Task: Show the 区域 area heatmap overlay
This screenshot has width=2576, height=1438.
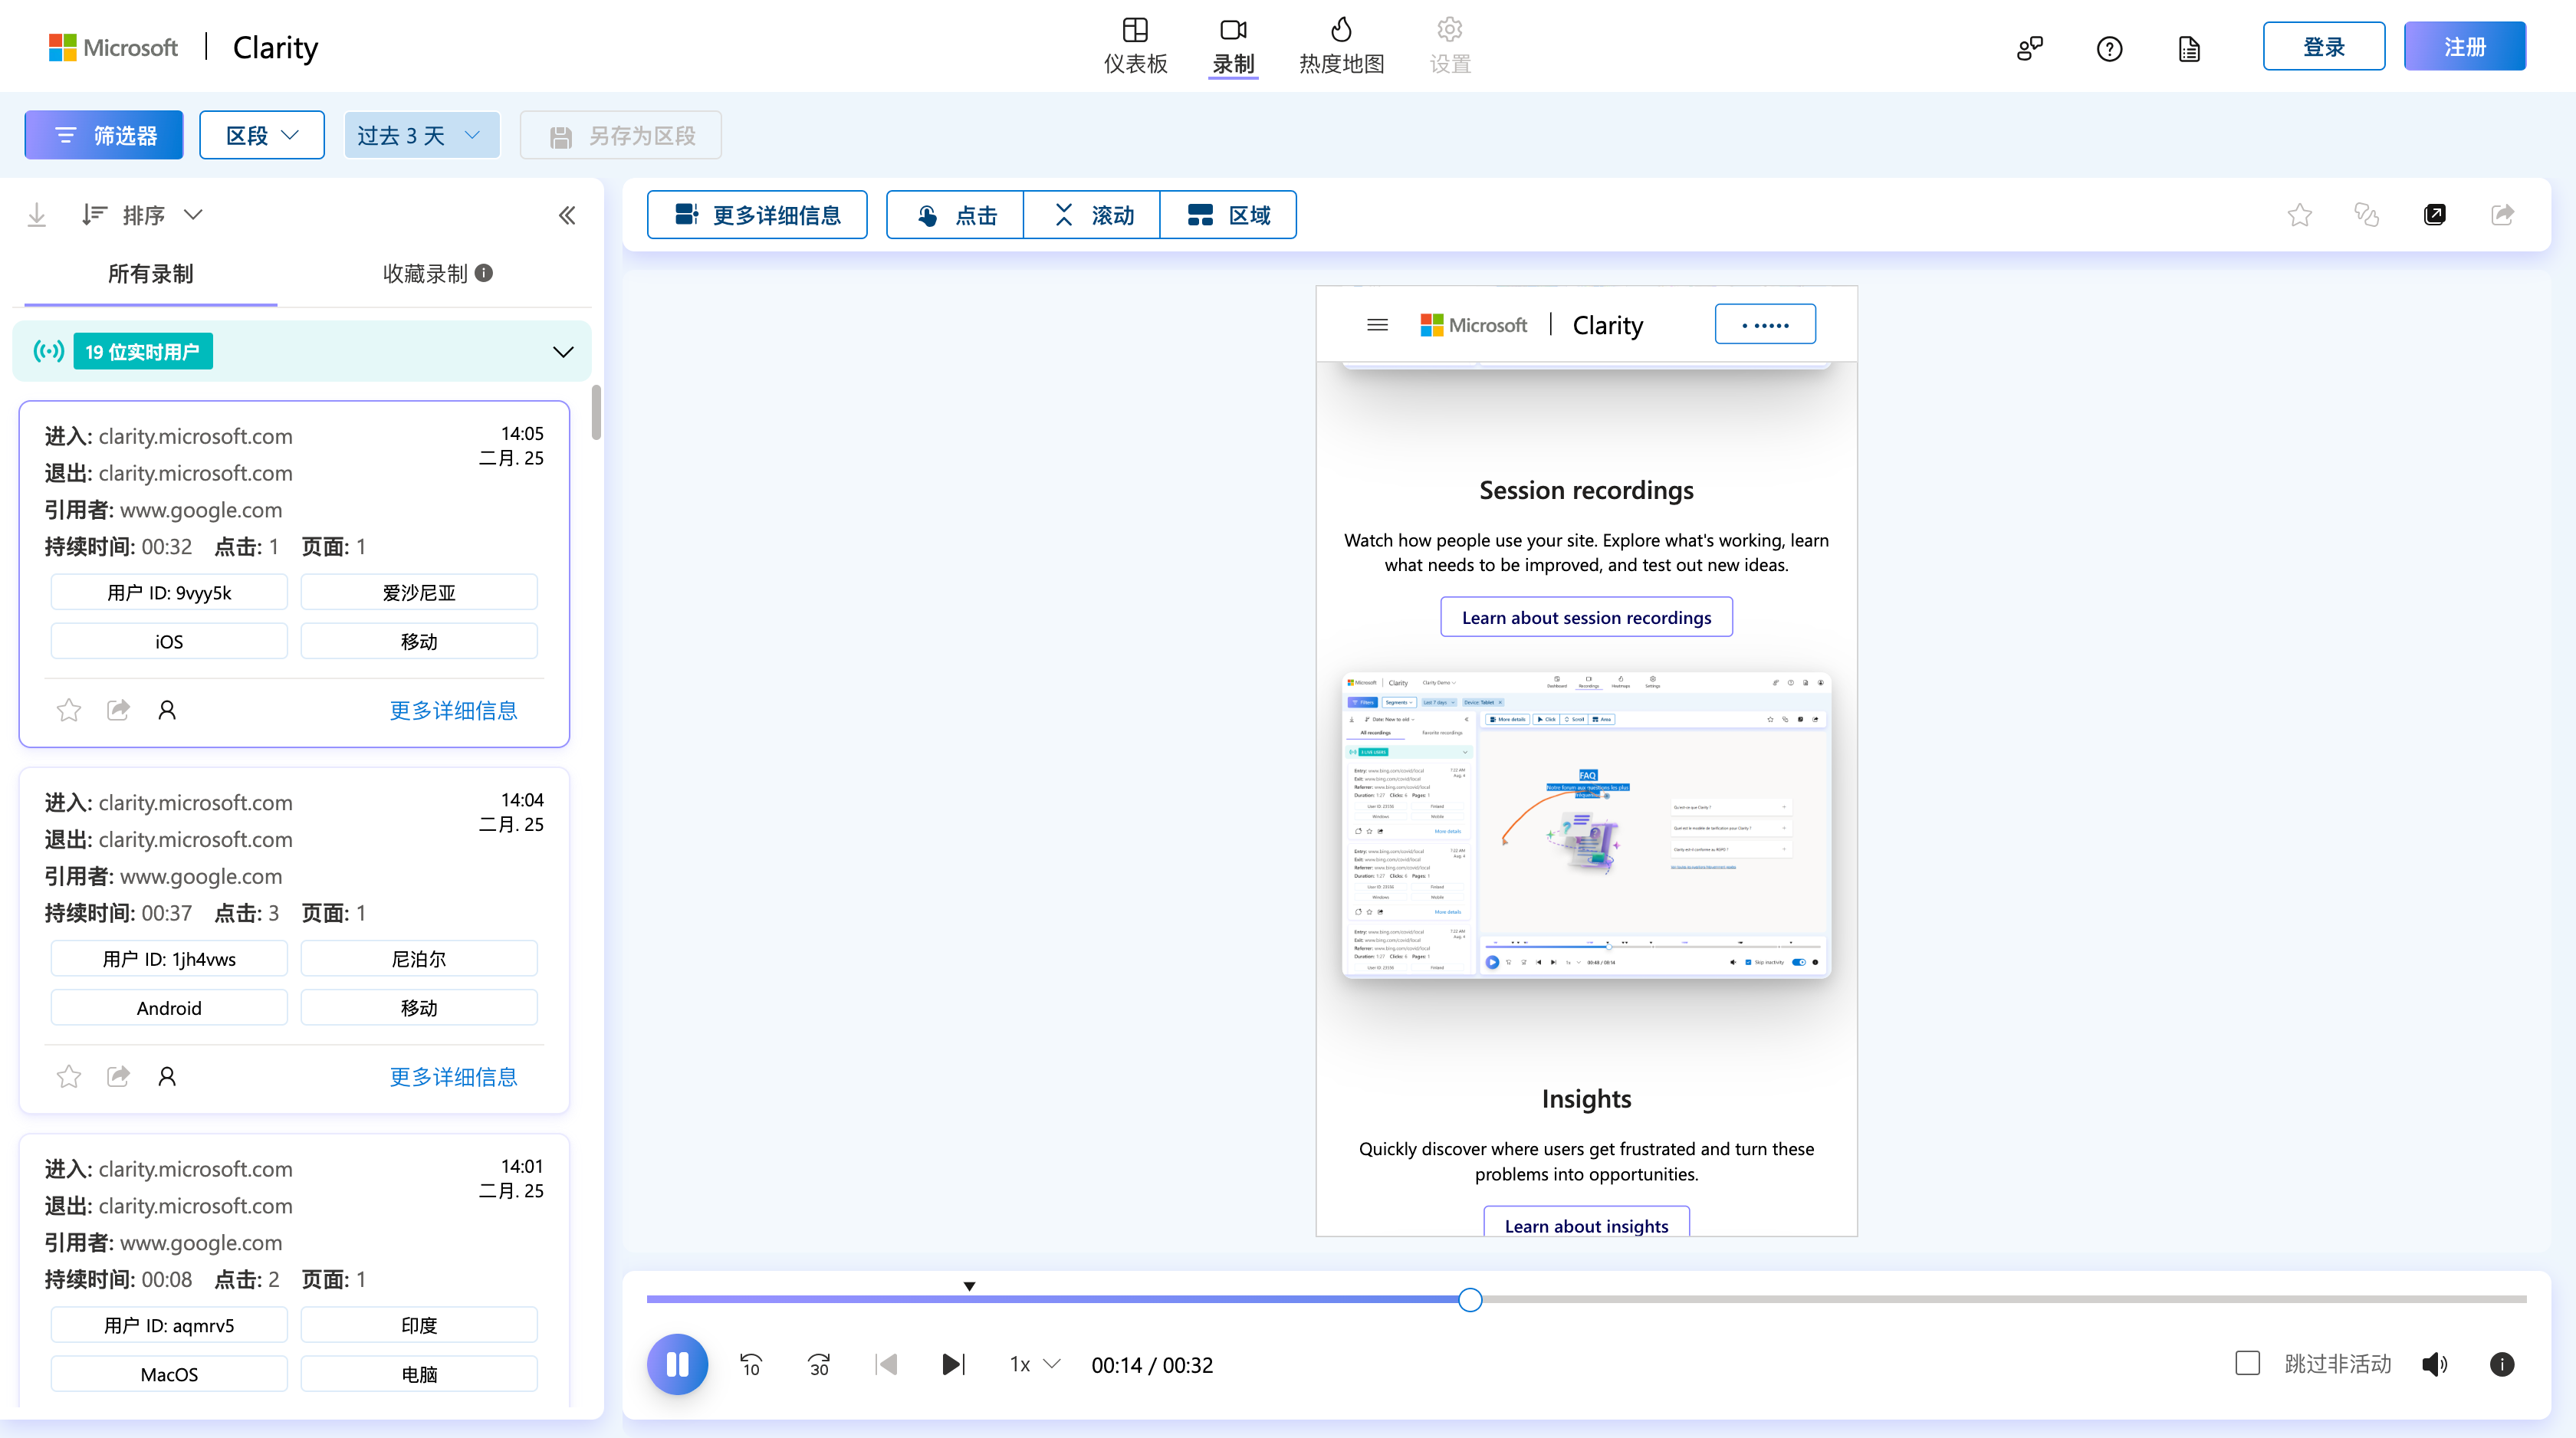Action: pyautogui.click(x=1228, y=214)
